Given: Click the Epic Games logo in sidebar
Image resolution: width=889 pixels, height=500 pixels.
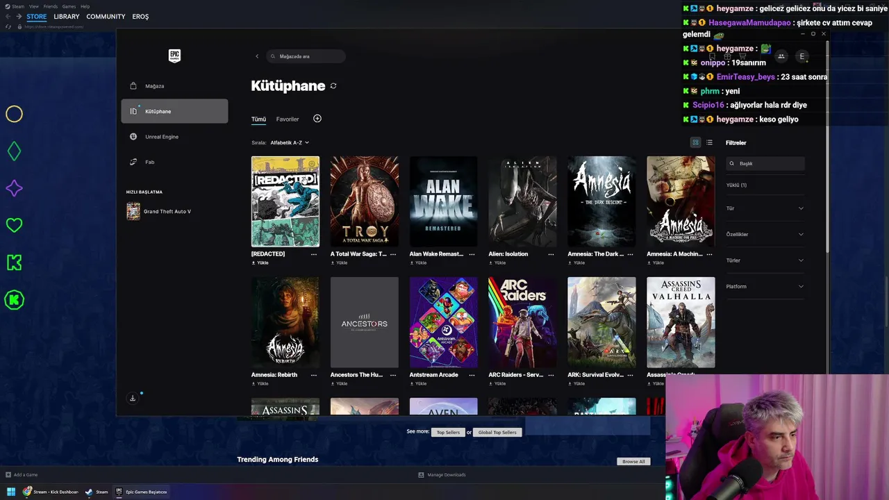Looking at the screenshot, I should pyautogui.click(x=174, y=56).
